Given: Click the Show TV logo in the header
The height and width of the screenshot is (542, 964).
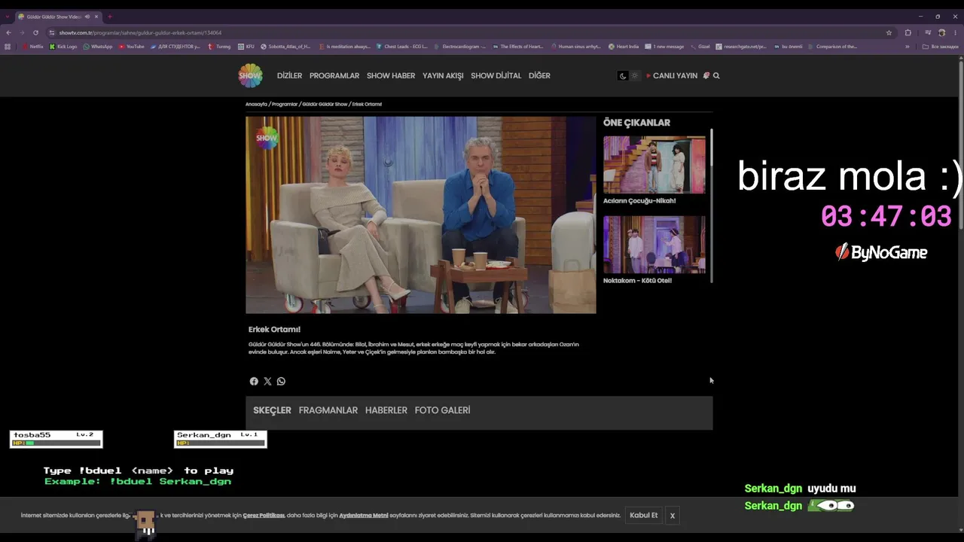Looking at the screenshot, I should 250,75.
